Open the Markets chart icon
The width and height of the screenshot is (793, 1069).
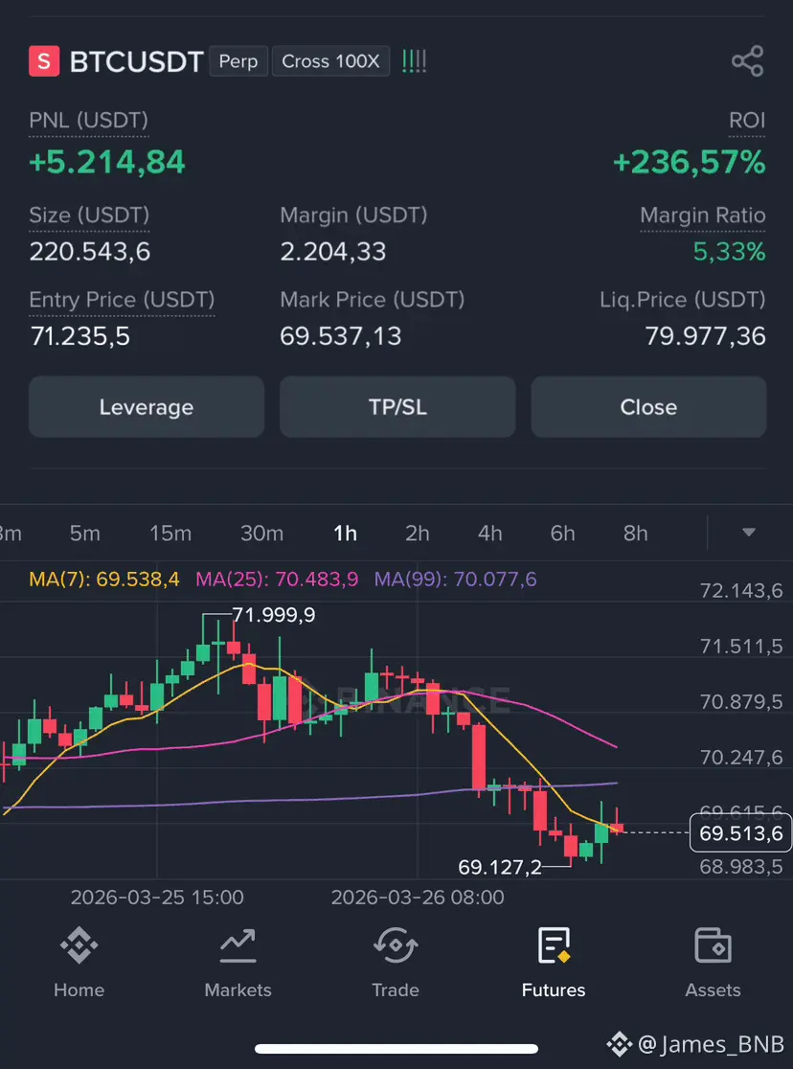coord(238,946)
